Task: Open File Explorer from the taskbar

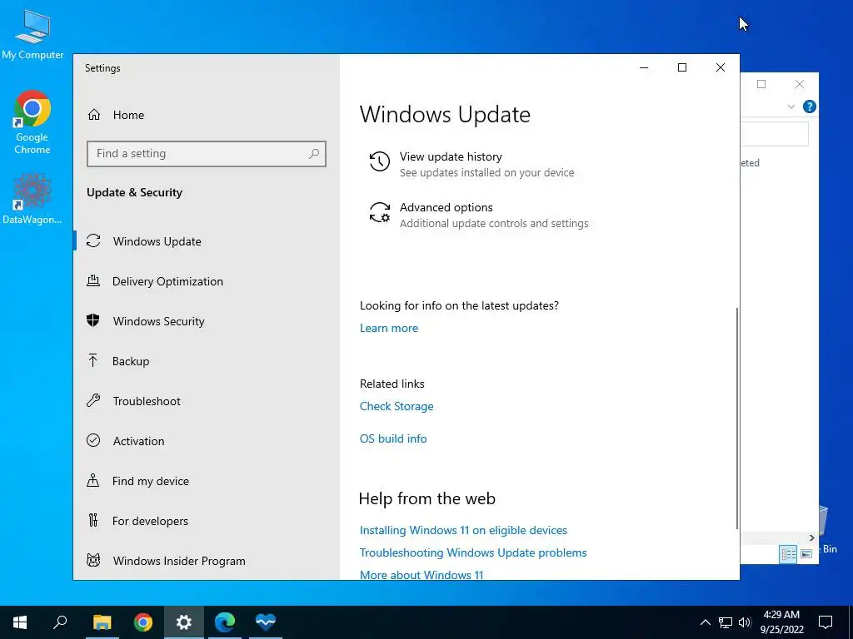Action: (x=102, y=622)
